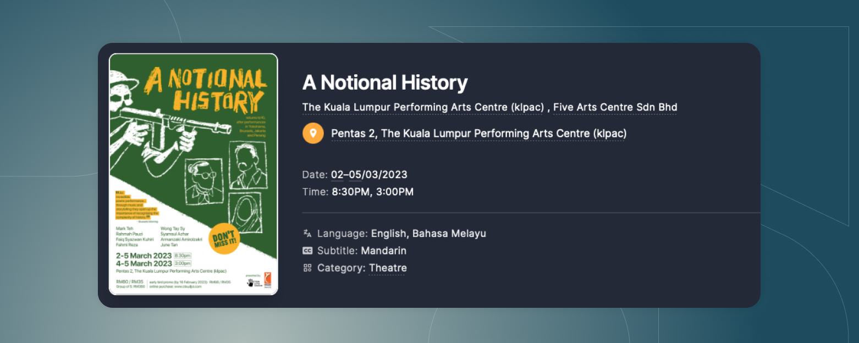
Task: Open the Theatre category link
Action: pos(388,268)
